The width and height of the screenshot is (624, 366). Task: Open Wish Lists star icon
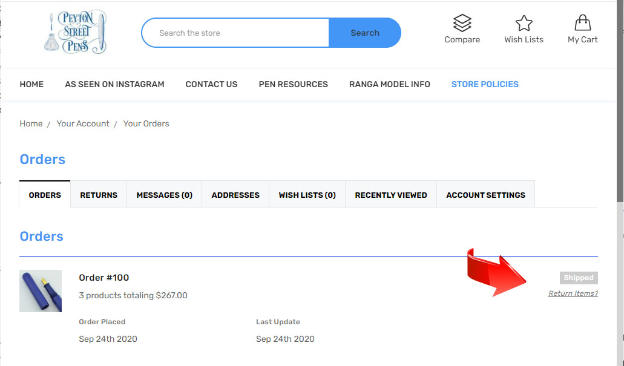524,24
